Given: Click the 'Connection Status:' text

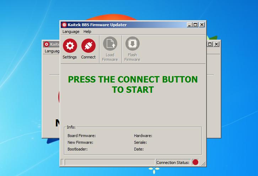Looking at the screenshot, I should 173,163.
